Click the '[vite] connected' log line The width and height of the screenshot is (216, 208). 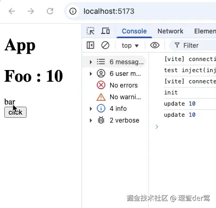click(190, 81)
